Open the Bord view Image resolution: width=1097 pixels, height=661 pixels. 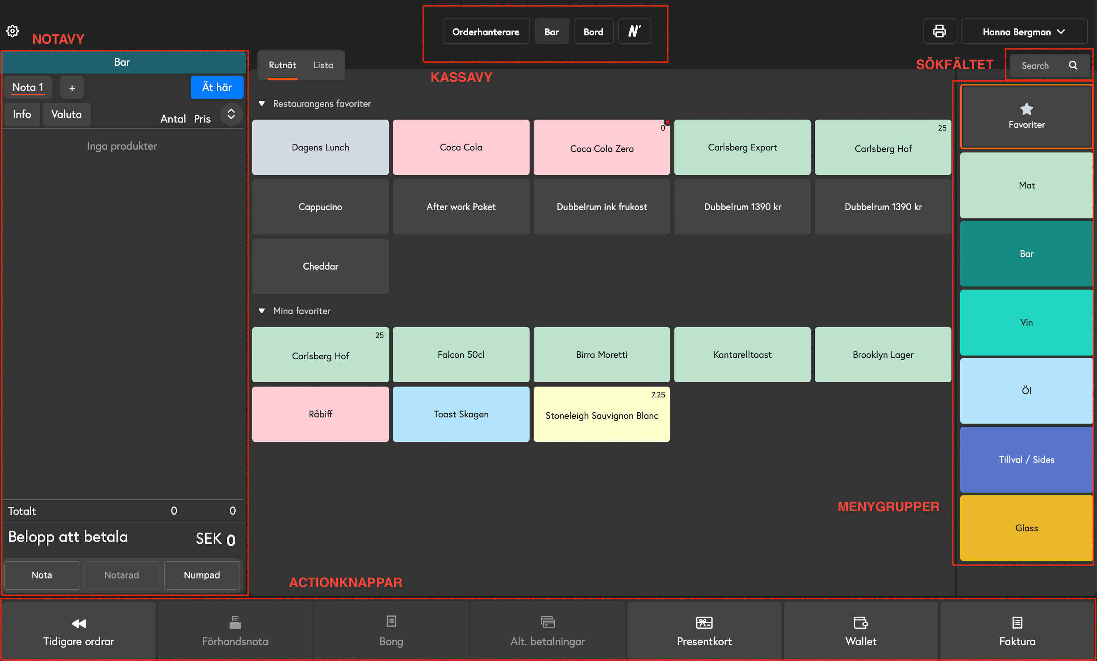(593, 31)
